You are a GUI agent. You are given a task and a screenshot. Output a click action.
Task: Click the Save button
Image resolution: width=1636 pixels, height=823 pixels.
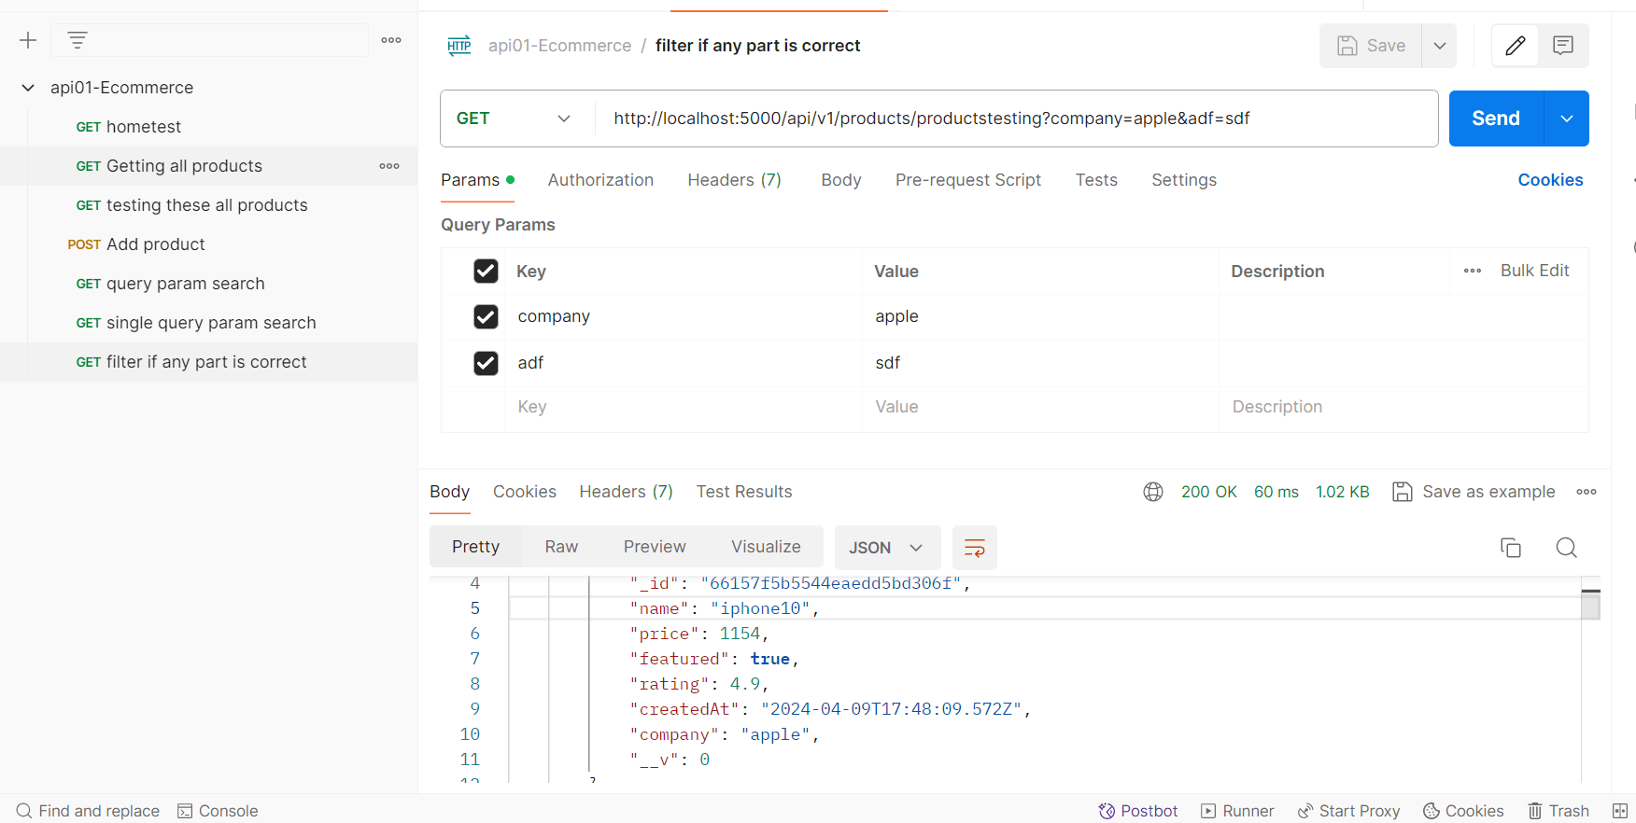pyautogui.click(x=1371, y=46)
